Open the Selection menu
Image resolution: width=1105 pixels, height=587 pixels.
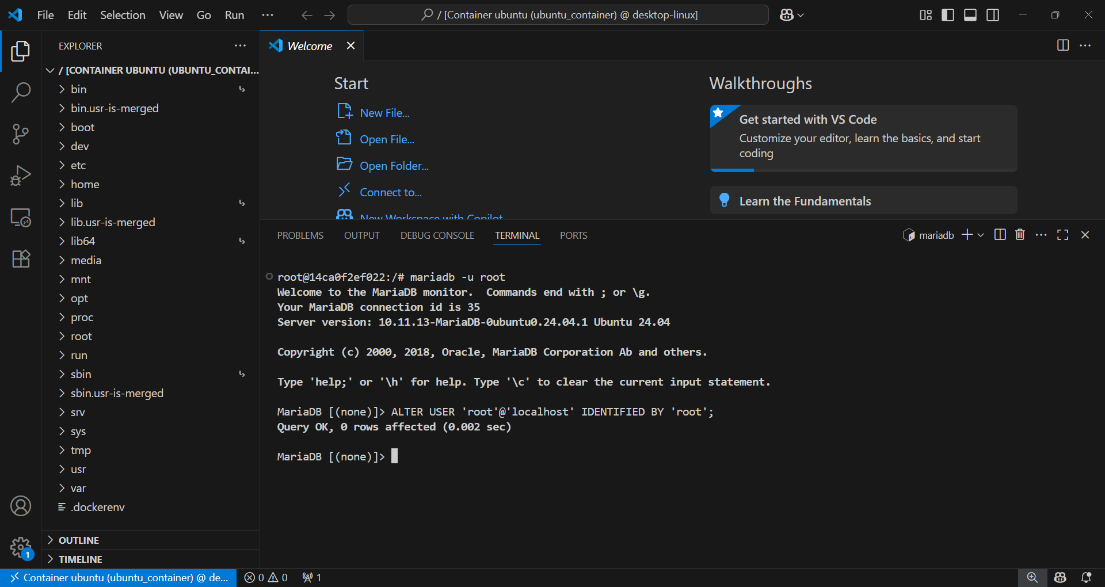[x=123, y=15]
